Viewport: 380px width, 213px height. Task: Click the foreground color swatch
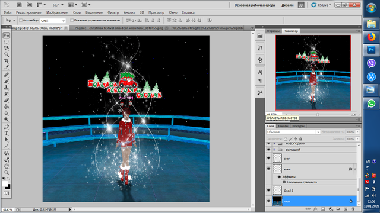coord(5,184)
